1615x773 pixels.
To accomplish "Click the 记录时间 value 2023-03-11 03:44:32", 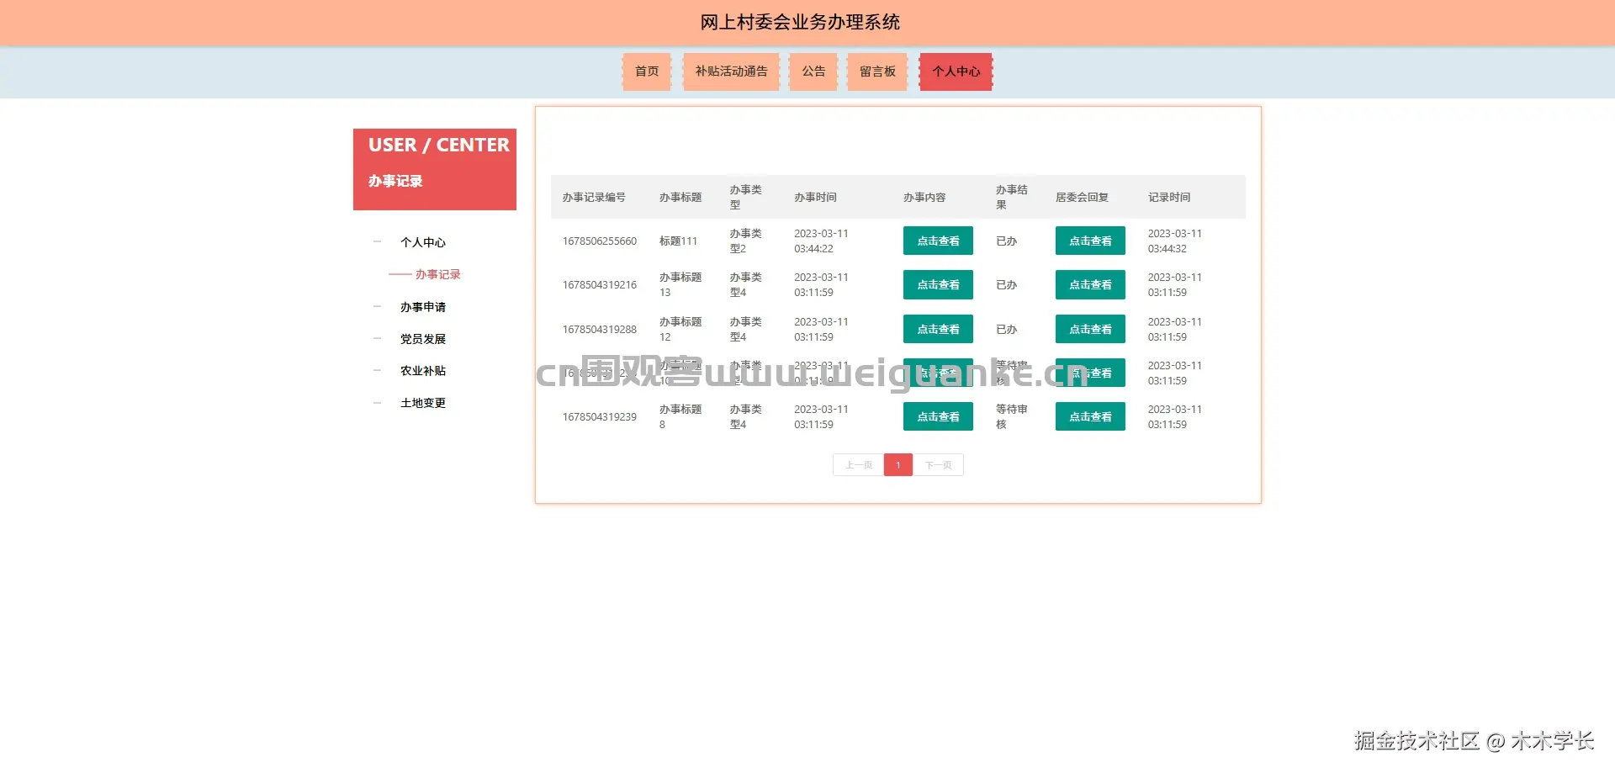I will click(1175, 241).
